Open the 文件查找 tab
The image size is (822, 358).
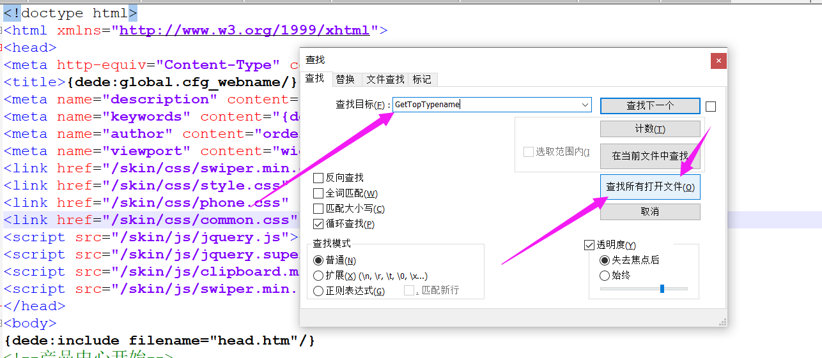pyautogui.click(x=385, y=79)
